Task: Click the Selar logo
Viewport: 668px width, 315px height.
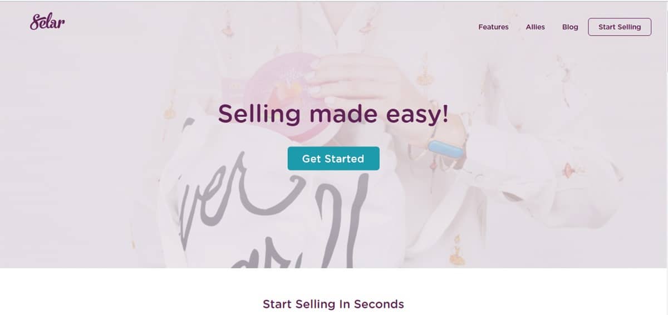Action: [47, 22]
